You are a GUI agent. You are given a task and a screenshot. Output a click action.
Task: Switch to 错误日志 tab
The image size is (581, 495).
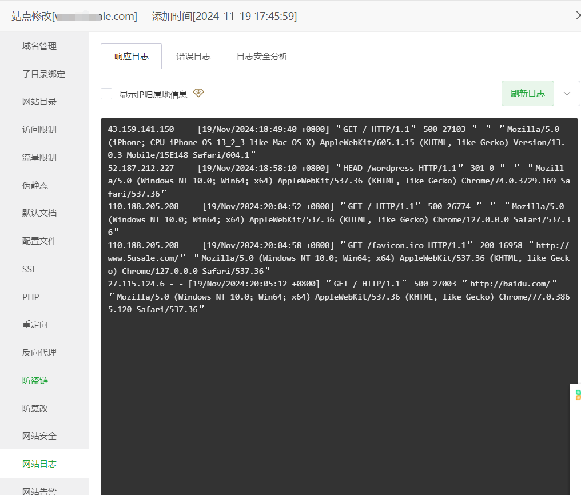[x=193, y=56]
